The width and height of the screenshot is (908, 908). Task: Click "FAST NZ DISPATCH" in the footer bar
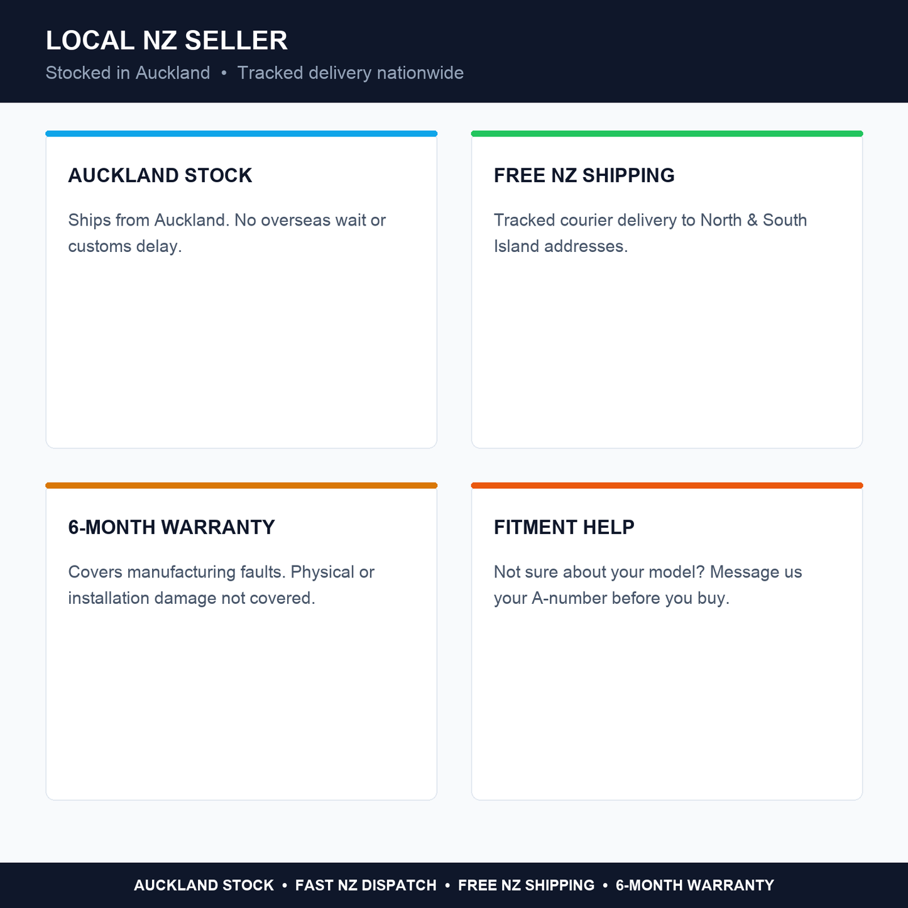point(366,885)
